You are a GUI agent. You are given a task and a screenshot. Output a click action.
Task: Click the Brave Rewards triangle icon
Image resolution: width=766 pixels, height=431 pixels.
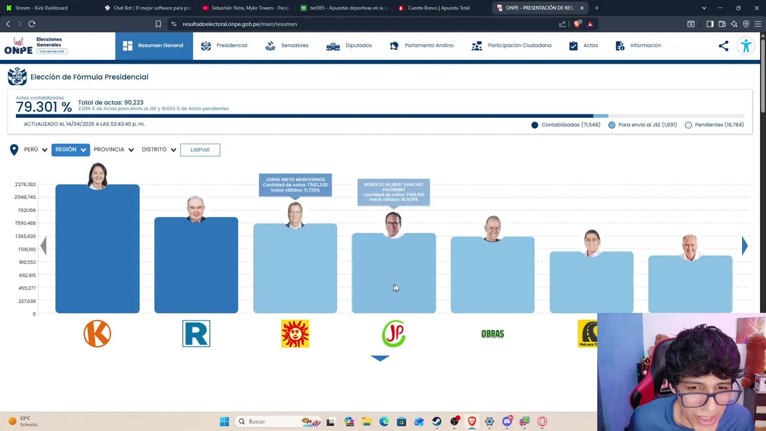pos(590,24)
